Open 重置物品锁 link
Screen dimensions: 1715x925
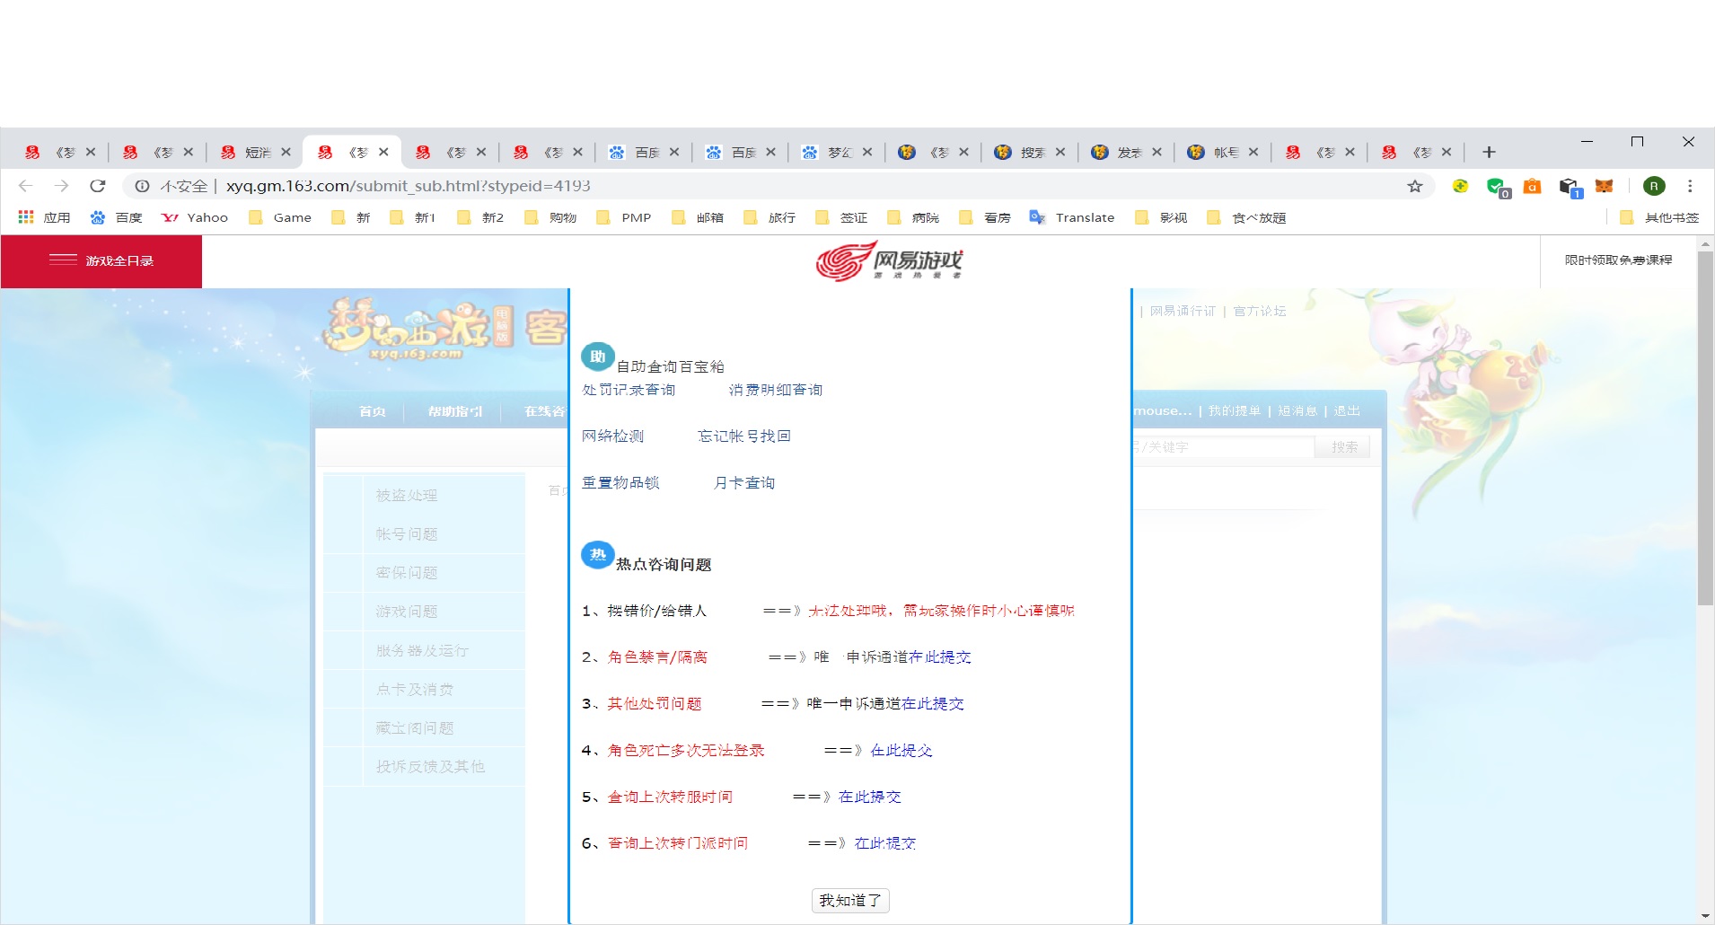620,482
